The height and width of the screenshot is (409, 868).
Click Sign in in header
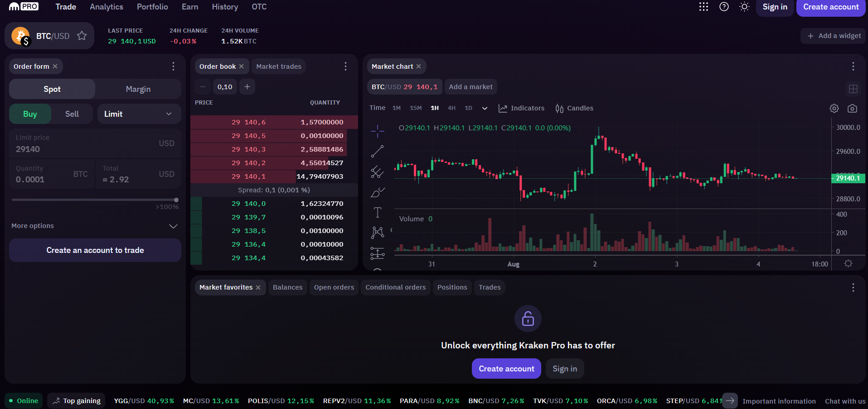coord(775,7)
